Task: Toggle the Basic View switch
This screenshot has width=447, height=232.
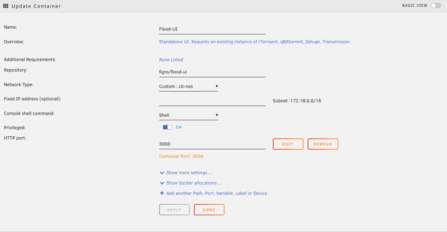Action: [x=435, y=5]
